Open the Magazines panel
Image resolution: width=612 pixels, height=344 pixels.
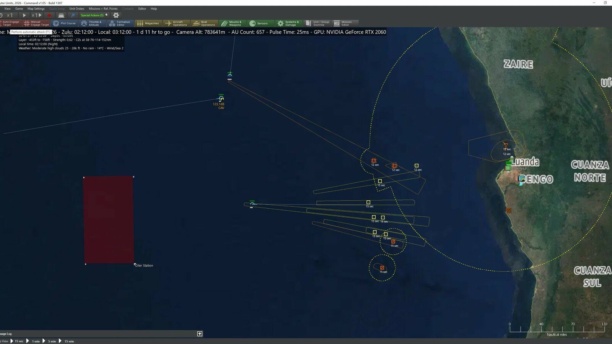pos(148,23)
